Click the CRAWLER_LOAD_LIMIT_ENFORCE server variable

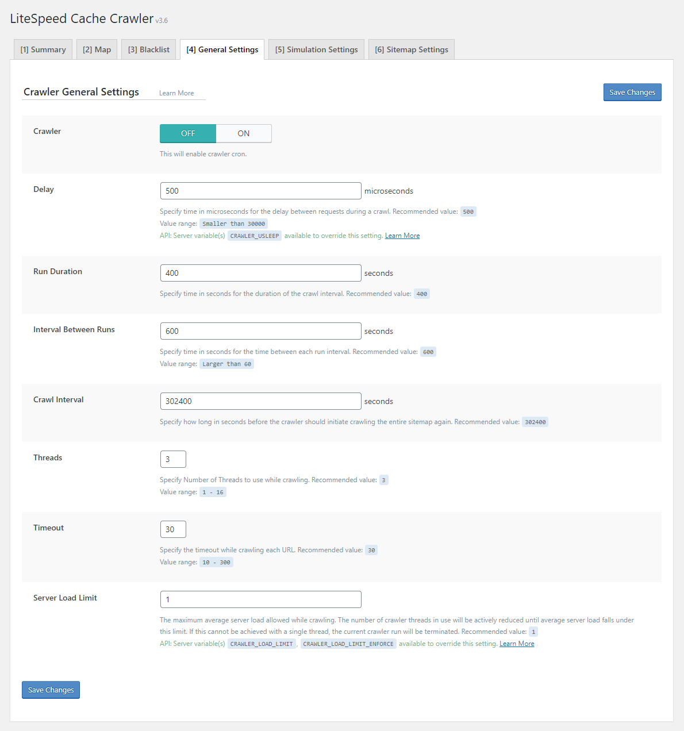click(x=348, y=644)
